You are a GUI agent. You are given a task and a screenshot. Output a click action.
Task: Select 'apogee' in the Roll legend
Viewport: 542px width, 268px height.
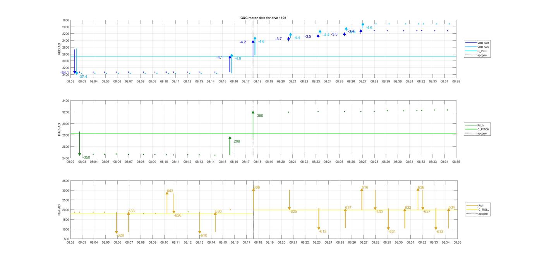pyautogui.click(x=477, y=214)
